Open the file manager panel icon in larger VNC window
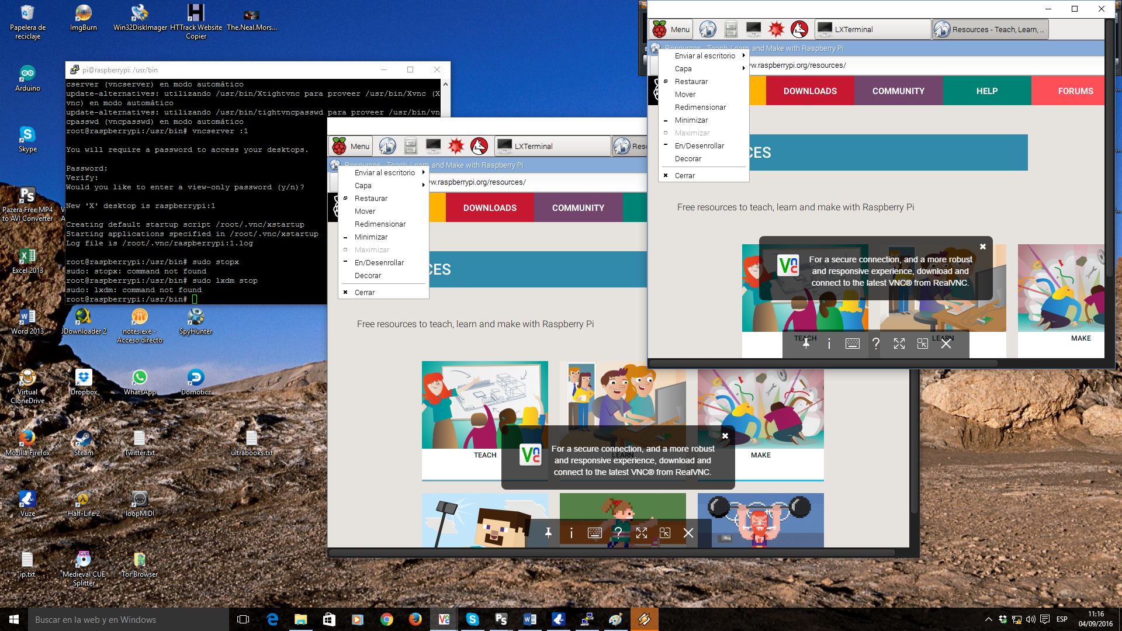Screen dimensions: 1122x631 [x=411, y=146]
